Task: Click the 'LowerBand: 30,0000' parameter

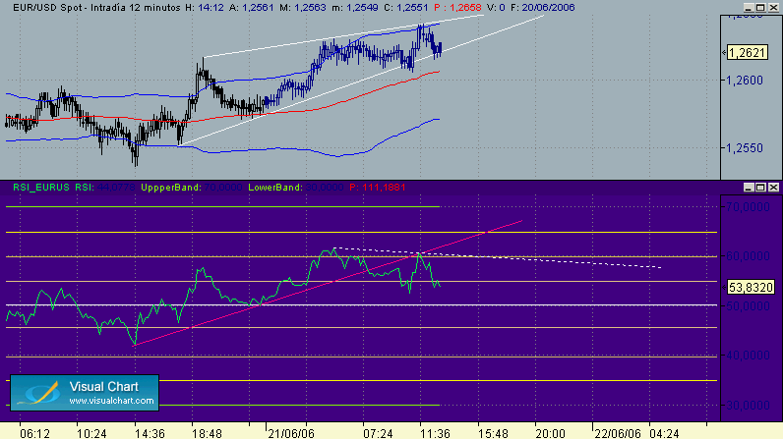Action: tap(296, 188)
